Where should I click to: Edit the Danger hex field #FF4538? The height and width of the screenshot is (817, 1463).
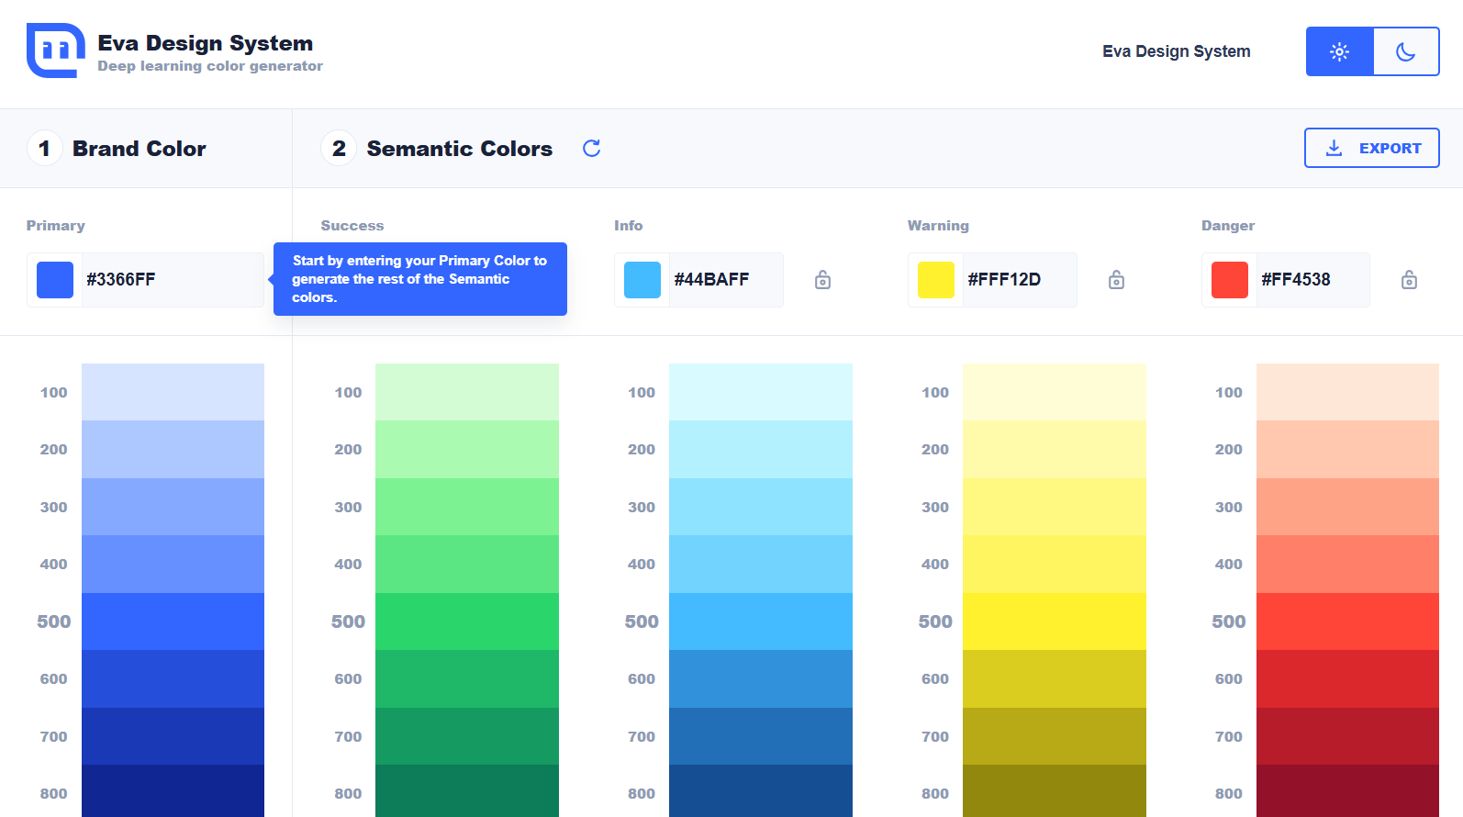point(1311,280)
